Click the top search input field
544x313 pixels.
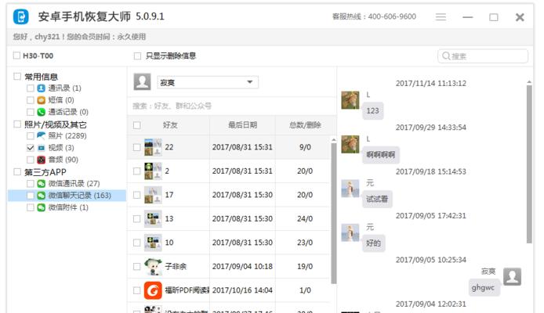pyautogui.click(x=483, y=56)
